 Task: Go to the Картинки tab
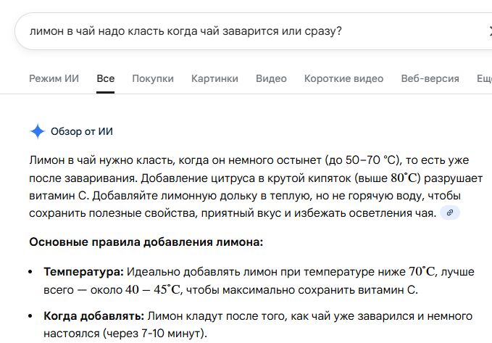point(214,78)
